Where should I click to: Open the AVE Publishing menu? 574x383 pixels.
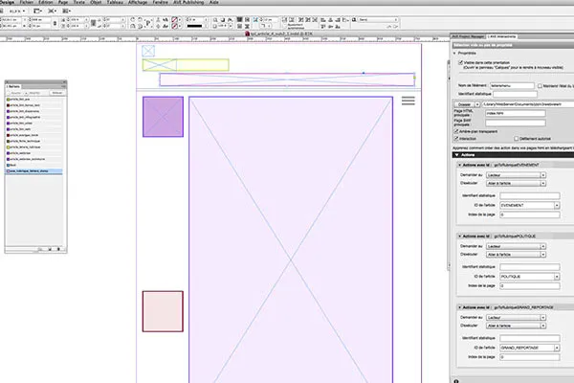pos(188,2)
